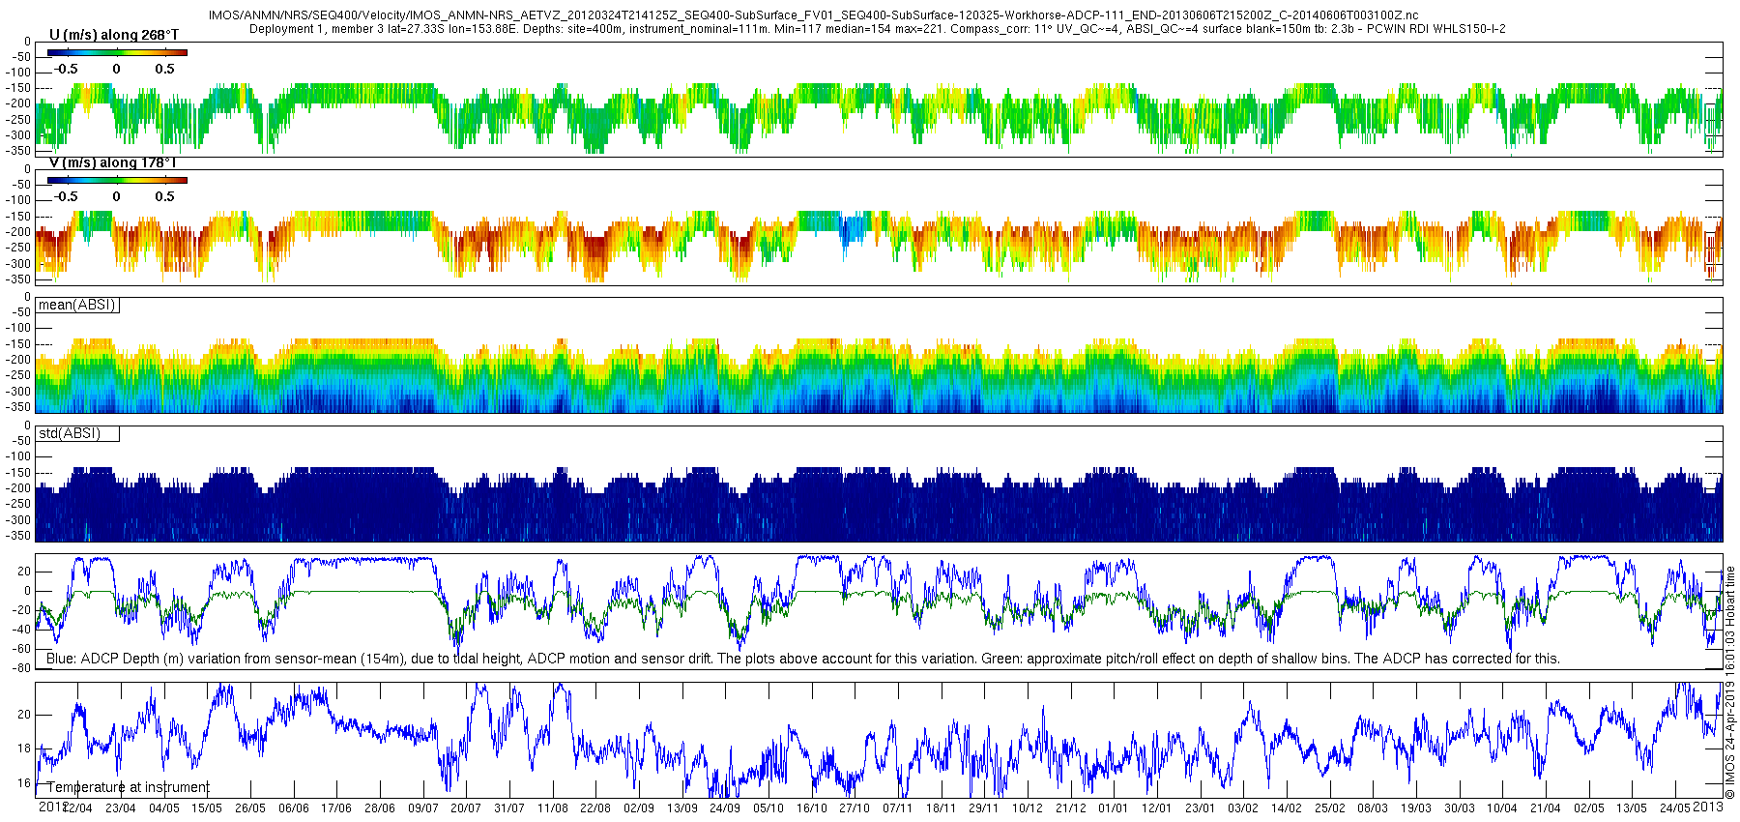Click the 18 tick on temperature axis
This screenshot has height=822, width=1740.
[x=24, y=749]
